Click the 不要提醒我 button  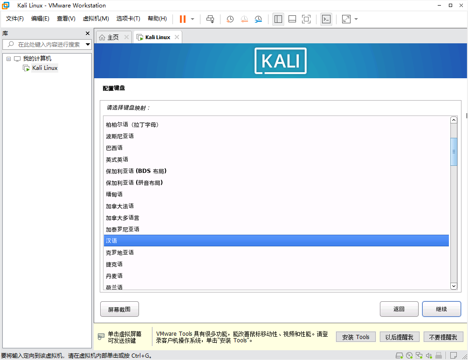(443, 337)
